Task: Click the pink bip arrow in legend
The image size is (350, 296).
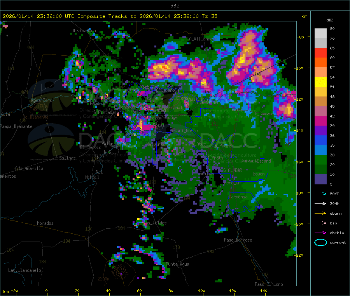Action: click(x=320, y=223)
